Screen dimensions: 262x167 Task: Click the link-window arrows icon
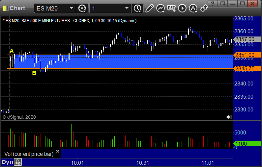204,8
